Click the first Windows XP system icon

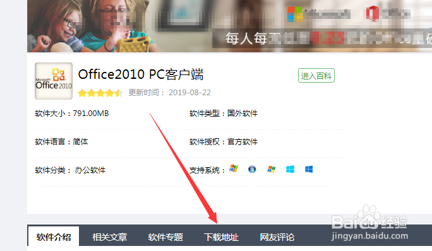click(234, 168)
